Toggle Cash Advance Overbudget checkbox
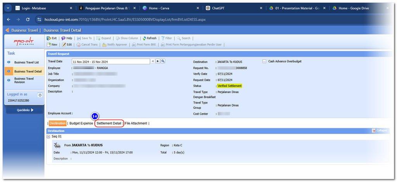The image size is (397, 182). (x=264, y=61)
